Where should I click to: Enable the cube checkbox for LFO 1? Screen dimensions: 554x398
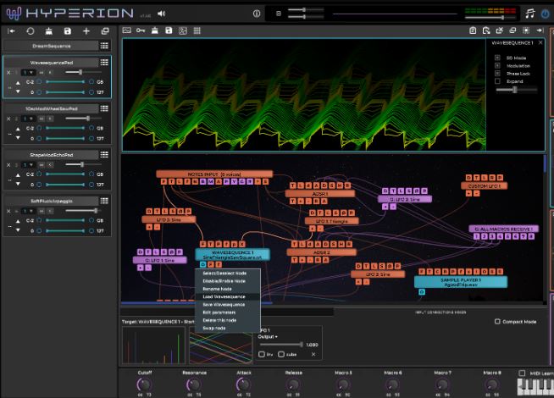pyautogui.click(x=281, y=354)
